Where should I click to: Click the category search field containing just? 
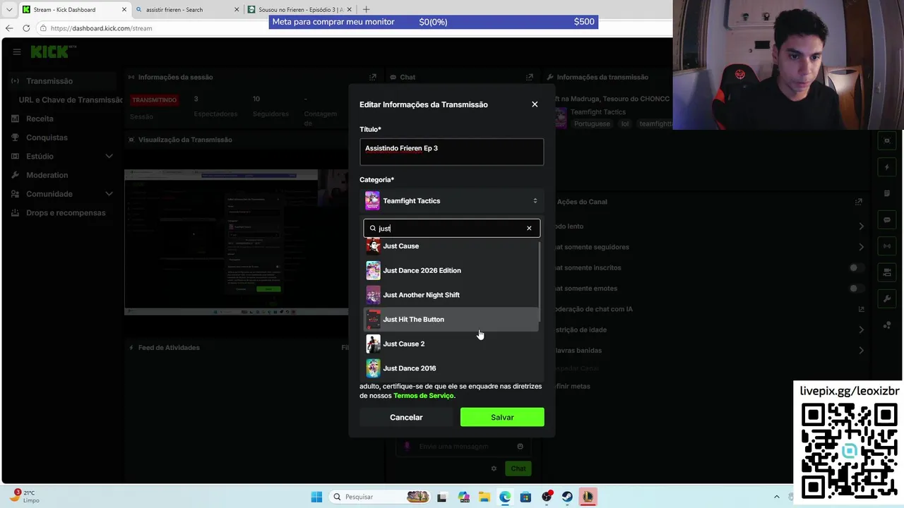tap(451, 228)
